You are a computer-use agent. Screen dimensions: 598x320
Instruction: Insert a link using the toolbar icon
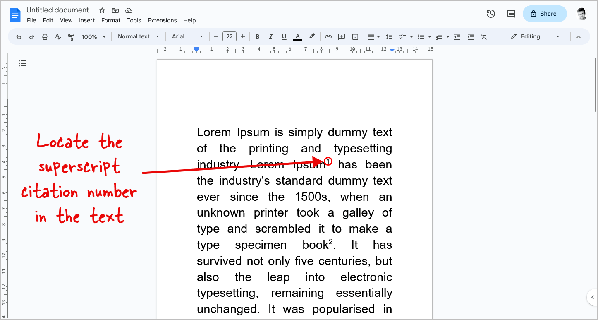coord(328,36)
